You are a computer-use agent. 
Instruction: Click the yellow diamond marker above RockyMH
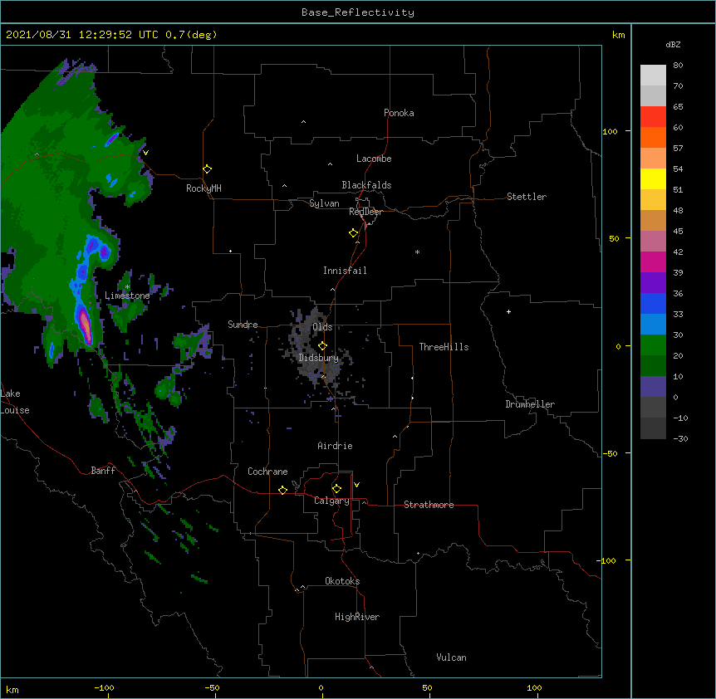tap(208, 169)
